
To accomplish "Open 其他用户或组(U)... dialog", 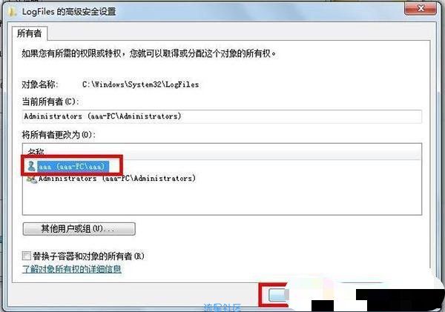I will click(x=79, y=228).
